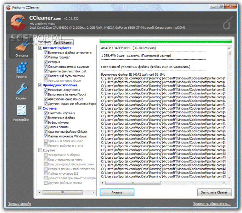Image resolution: width=242 pixels, height=213 pixels.
Task: Toggle Файлы "cookie" checkbox
Action: click(45, 57)
